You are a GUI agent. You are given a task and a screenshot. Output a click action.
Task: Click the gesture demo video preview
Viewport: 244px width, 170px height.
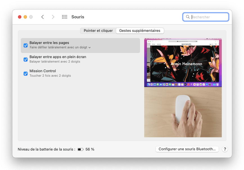pyautogui.click(x=183, y=88)
